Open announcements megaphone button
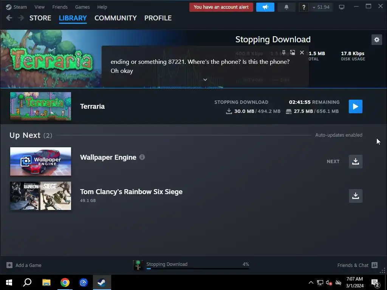Screen dimensions: 387x290 pyautogui.click(x=265, y=7)
